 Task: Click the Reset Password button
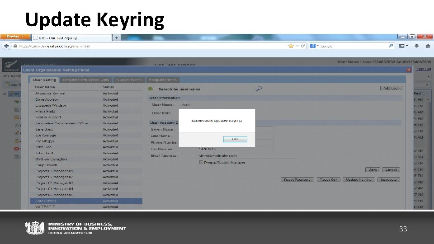click(x=297, y=179)
